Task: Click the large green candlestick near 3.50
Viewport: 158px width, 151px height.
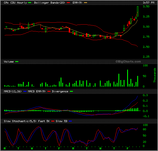Action: [138, 11]
